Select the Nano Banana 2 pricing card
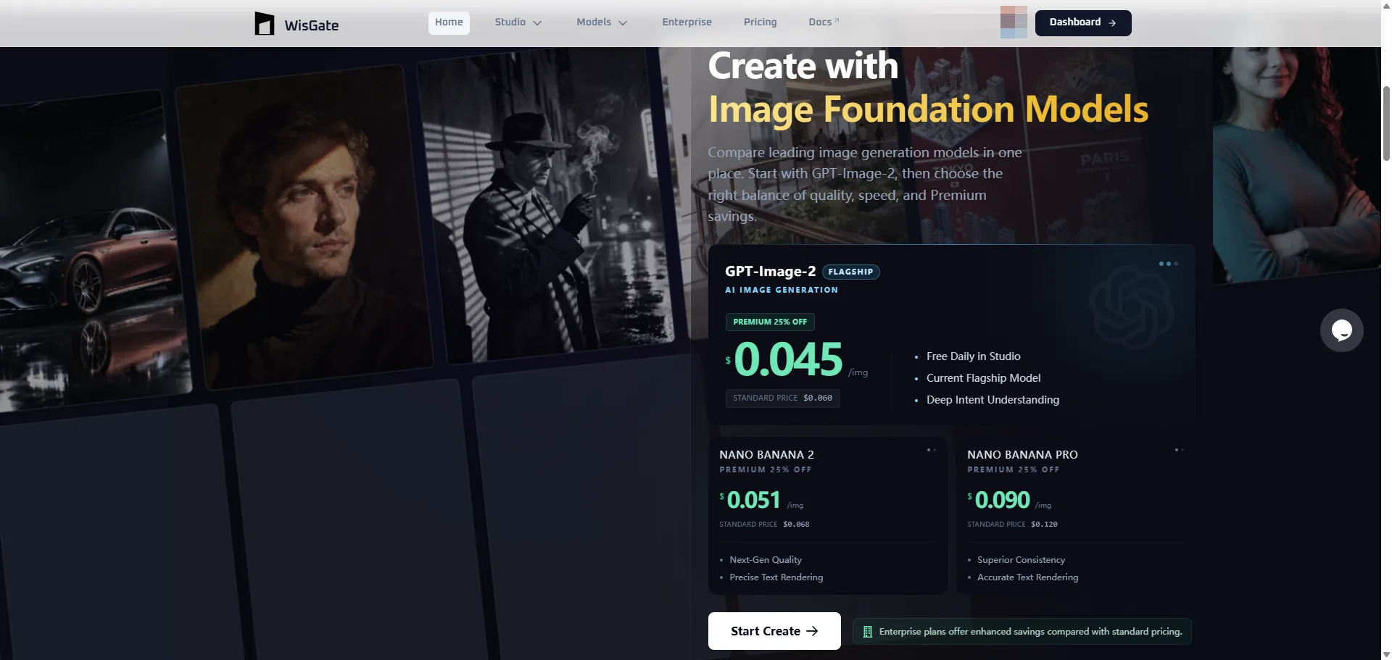The height and width of the screenshot is (660, 1392). [828, 516]
